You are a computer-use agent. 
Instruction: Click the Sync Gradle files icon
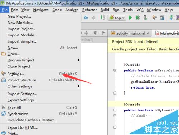click(171, 17)
